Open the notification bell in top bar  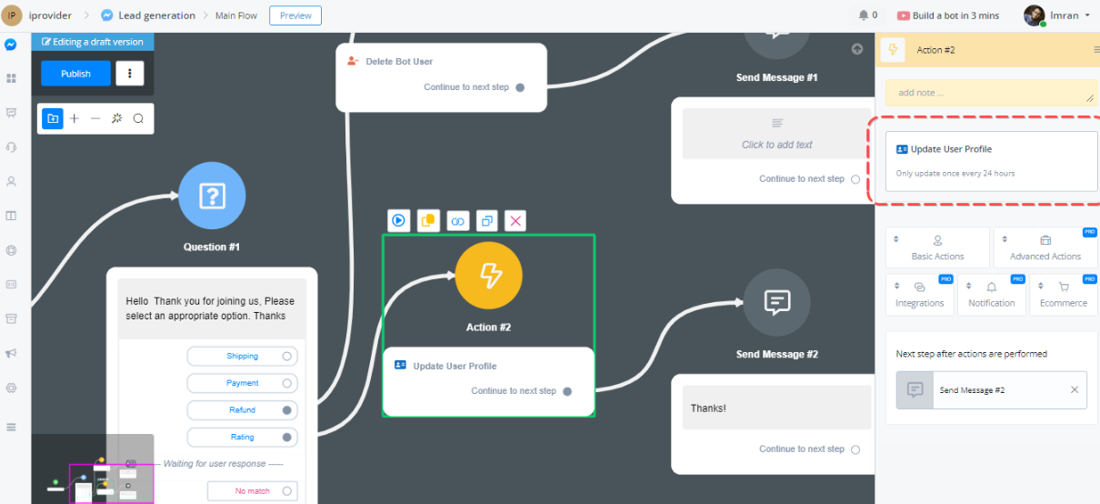click(x=863, y=15)
